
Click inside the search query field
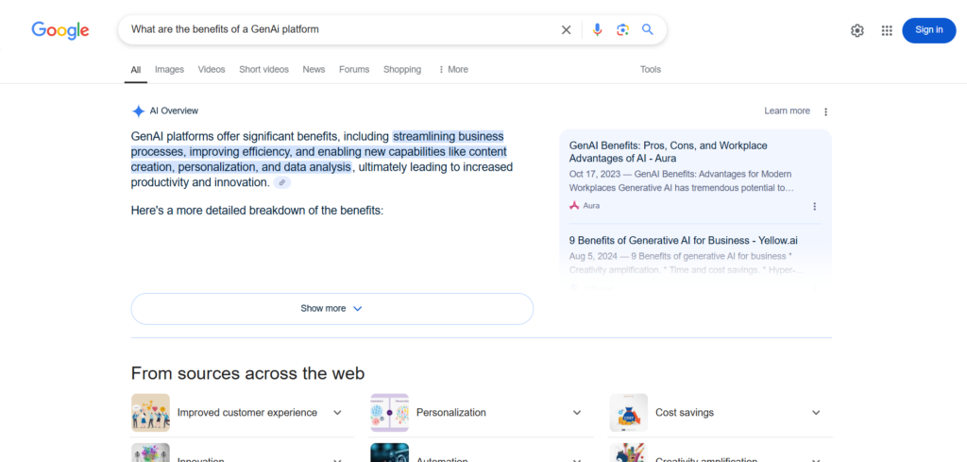pyautogui.click(x=340, y=29)
